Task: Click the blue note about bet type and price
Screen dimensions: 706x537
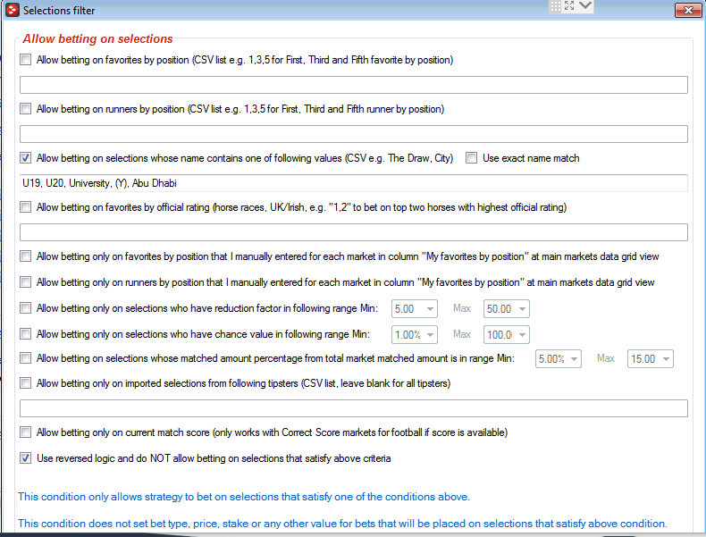Action: point(342,524)
